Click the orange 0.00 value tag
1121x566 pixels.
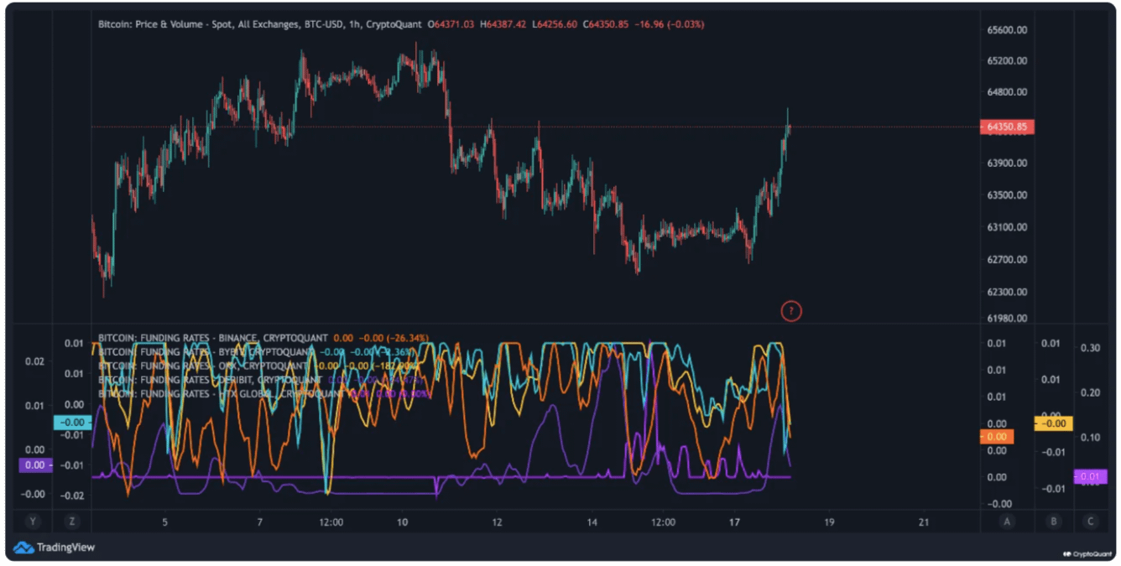[997, 437]
